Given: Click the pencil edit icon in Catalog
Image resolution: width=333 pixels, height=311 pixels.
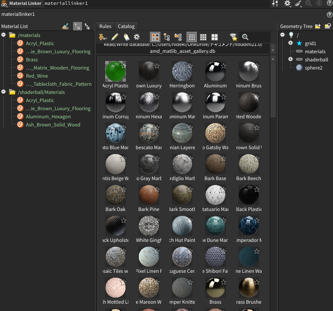Looking at the screenshot, I should click(x=115, y=37).
